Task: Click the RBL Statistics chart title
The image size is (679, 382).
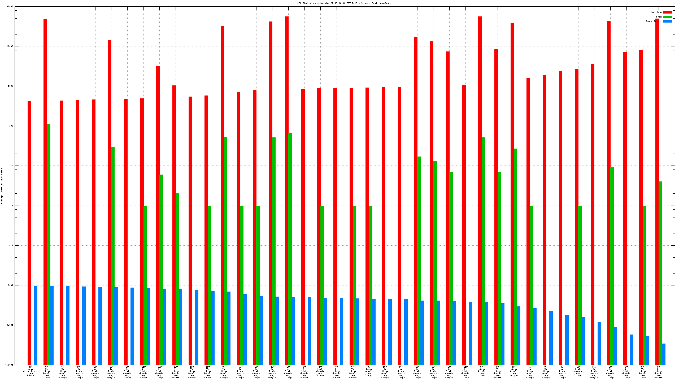Action: [344, 3]
